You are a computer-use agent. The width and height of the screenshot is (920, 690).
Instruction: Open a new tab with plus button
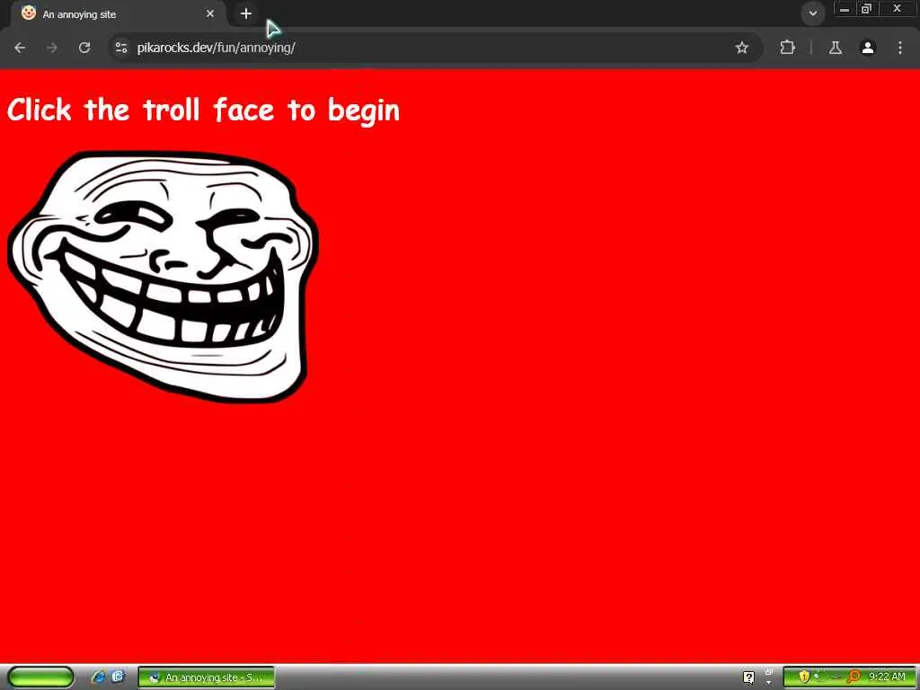[x=246, y=13]
